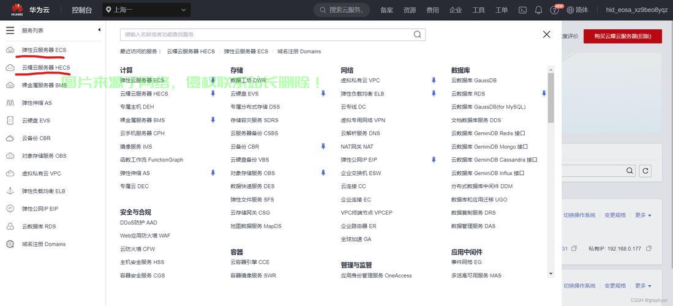
Task: Unpin 对象存储服务 OBS in the 存储 list
Action: pyautogui.click(x=323, y=173)
